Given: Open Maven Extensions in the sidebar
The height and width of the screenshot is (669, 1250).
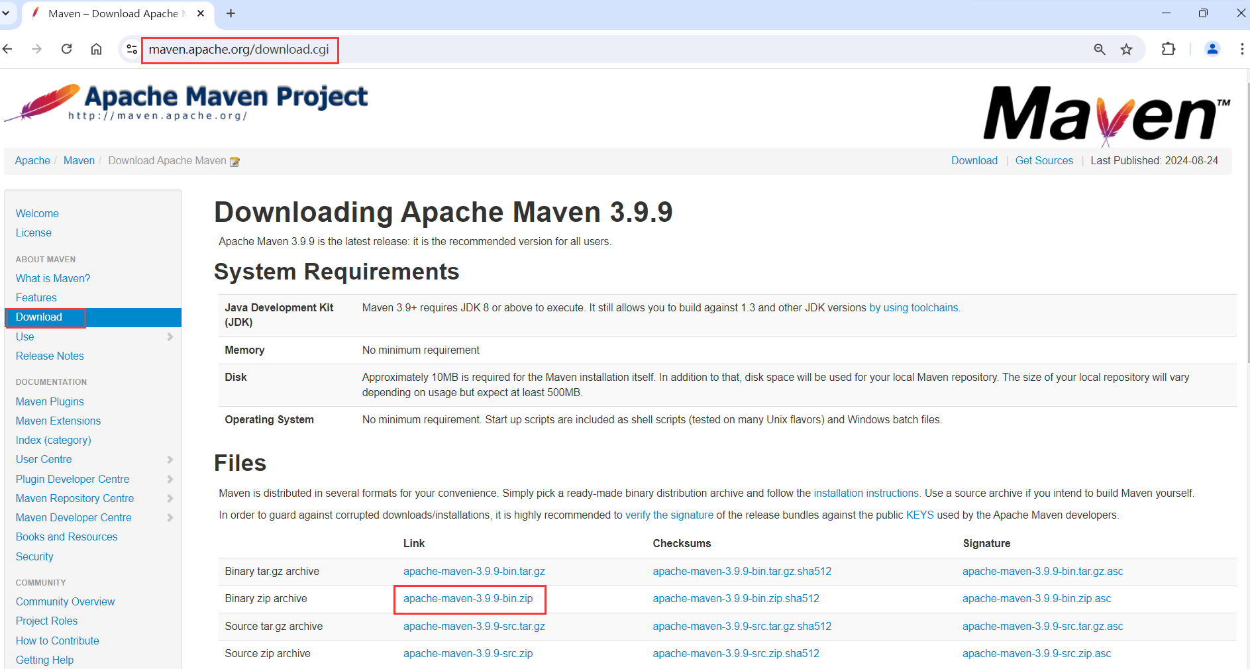Looking at the screenshot, I should (58, 421).
